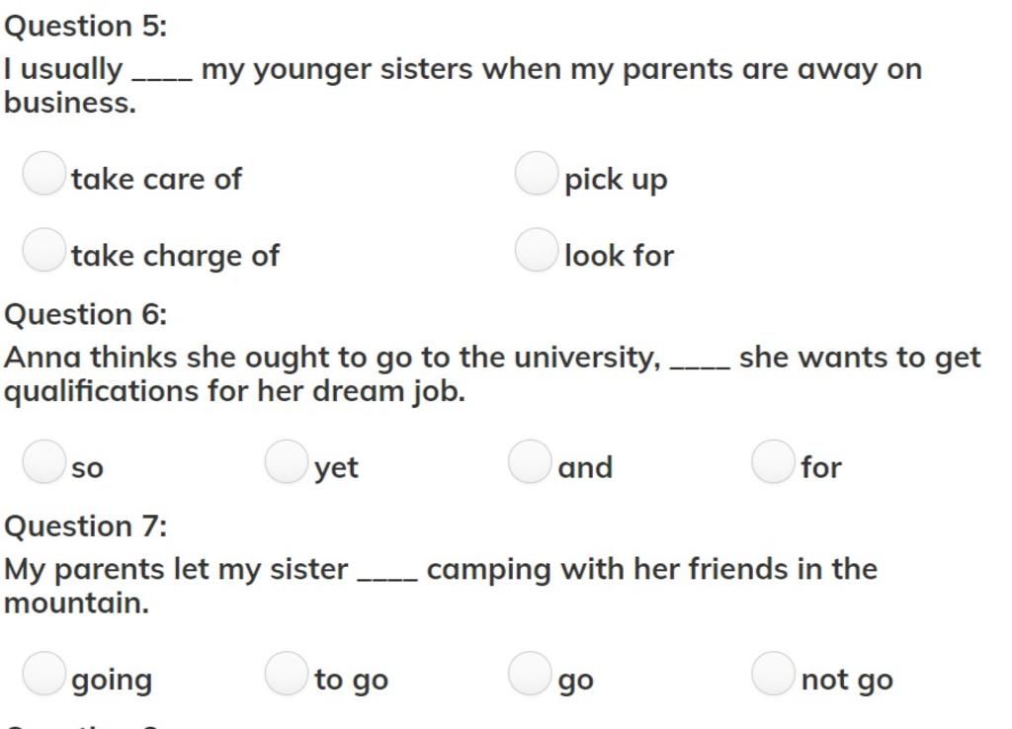Click the 'take charge of' label text
Viewport: 1012px width, 729px height.
coord(176,257)
